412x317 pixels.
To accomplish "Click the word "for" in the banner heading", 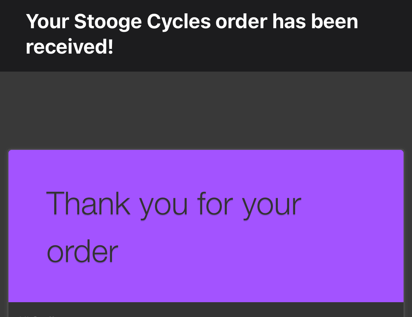I will point(215,203).
